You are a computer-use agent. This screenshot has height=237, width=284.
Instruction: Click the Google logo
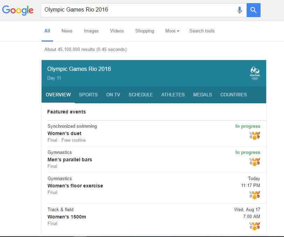[18, 10]
